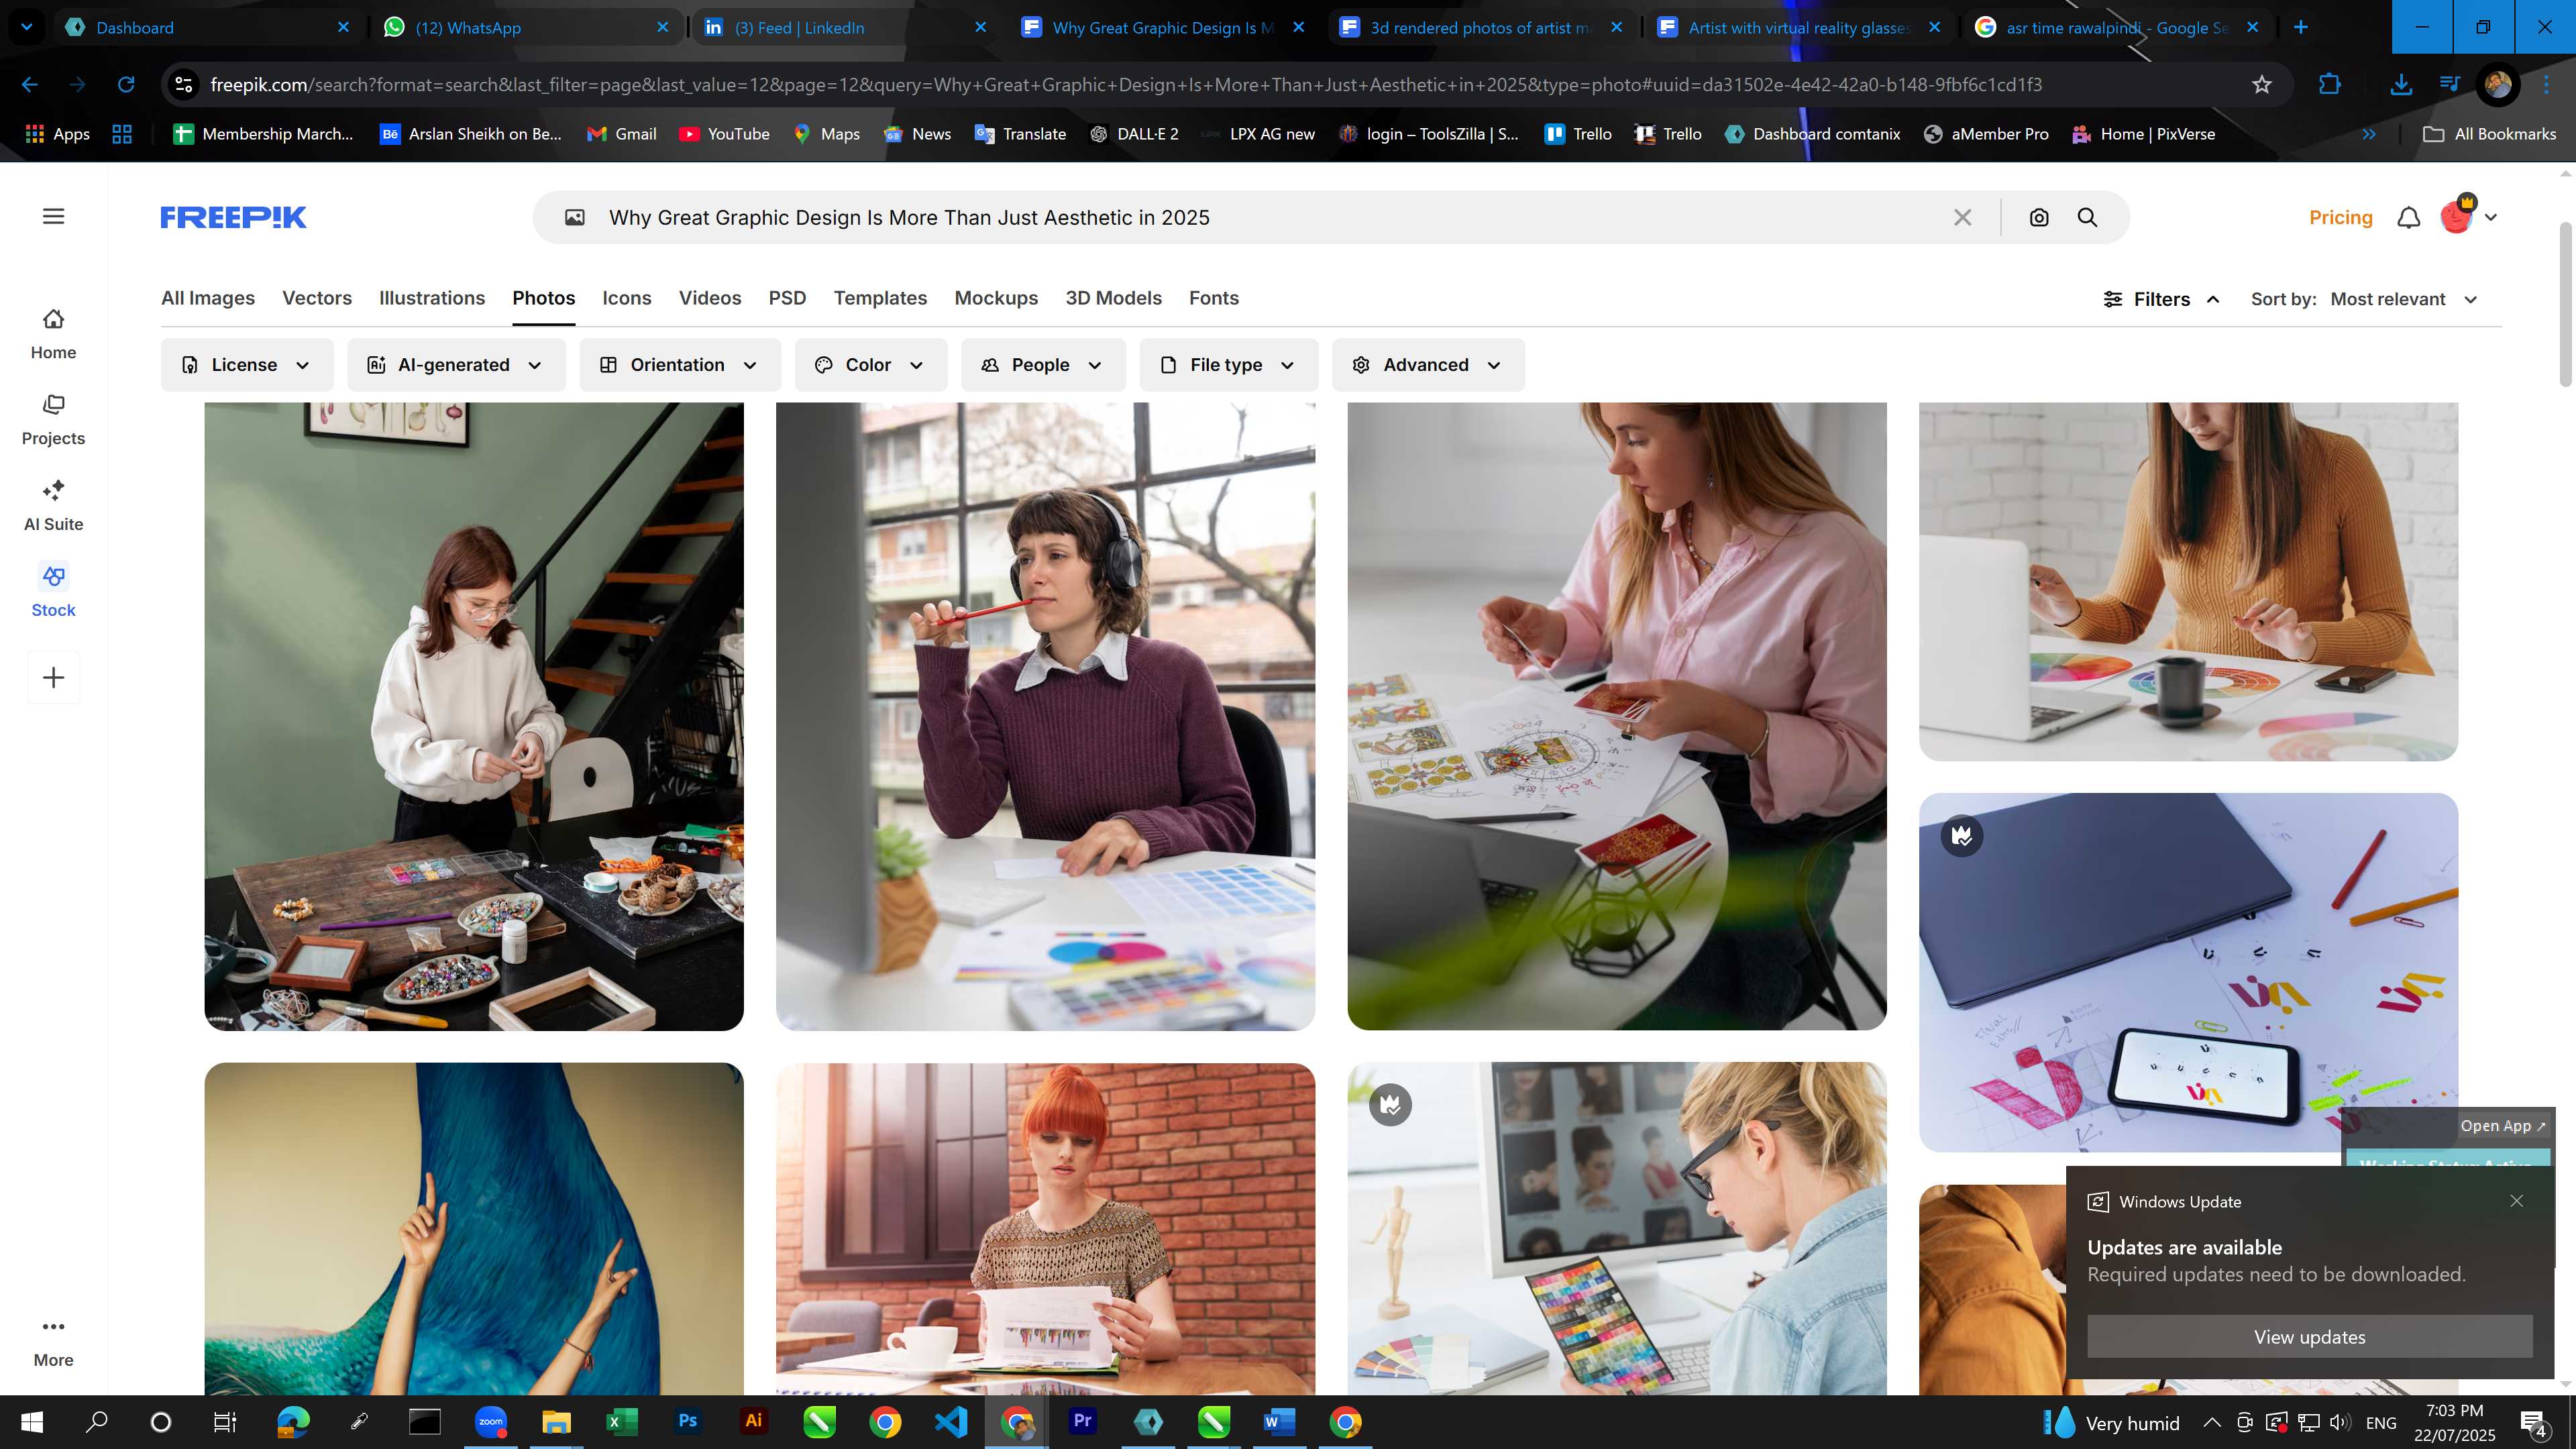Open the License filter dropdown
The image size is (2576, 1449).
[247, 365]
